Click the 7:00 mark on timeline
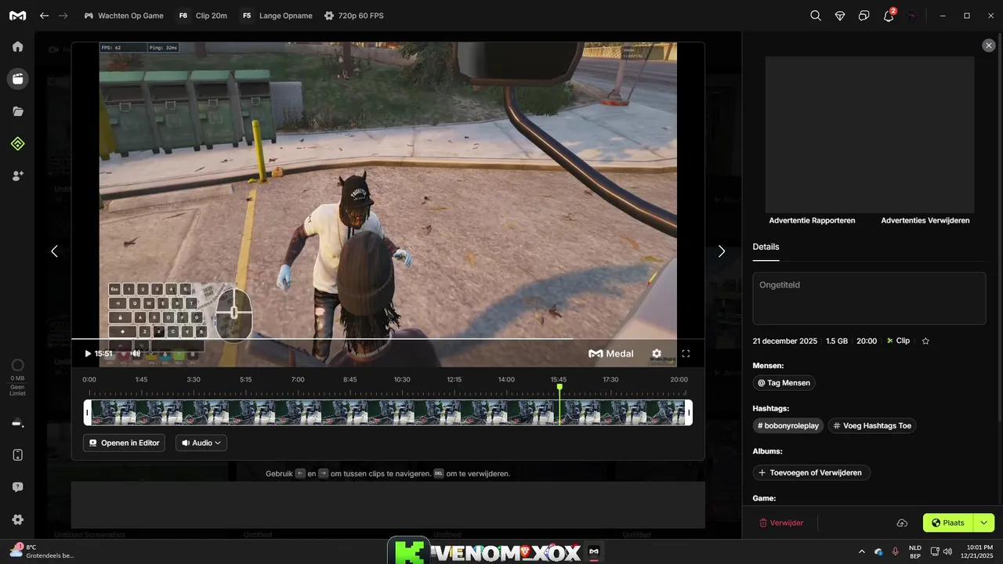Screen dimensions: 1003x564 pos(298,380)
